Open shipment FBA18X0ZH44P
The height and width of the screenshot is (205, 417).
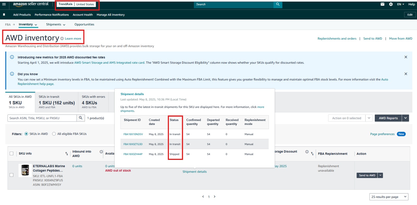[133, 154]
